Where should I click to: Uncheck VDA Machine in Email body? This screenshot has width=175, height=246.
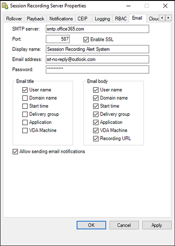click(x=96, y=130)
